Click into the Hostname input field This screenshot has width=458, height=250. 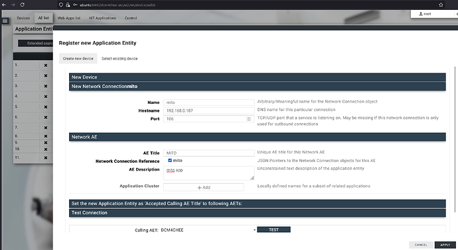pos(209,110)
